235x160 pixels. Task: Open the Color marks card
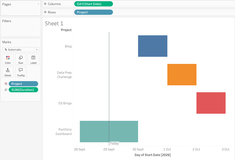8,59
